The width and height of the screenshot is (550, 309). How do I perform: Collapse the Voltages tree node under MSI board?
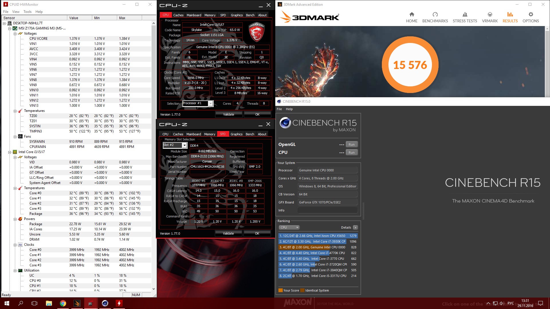pos(15,33)
